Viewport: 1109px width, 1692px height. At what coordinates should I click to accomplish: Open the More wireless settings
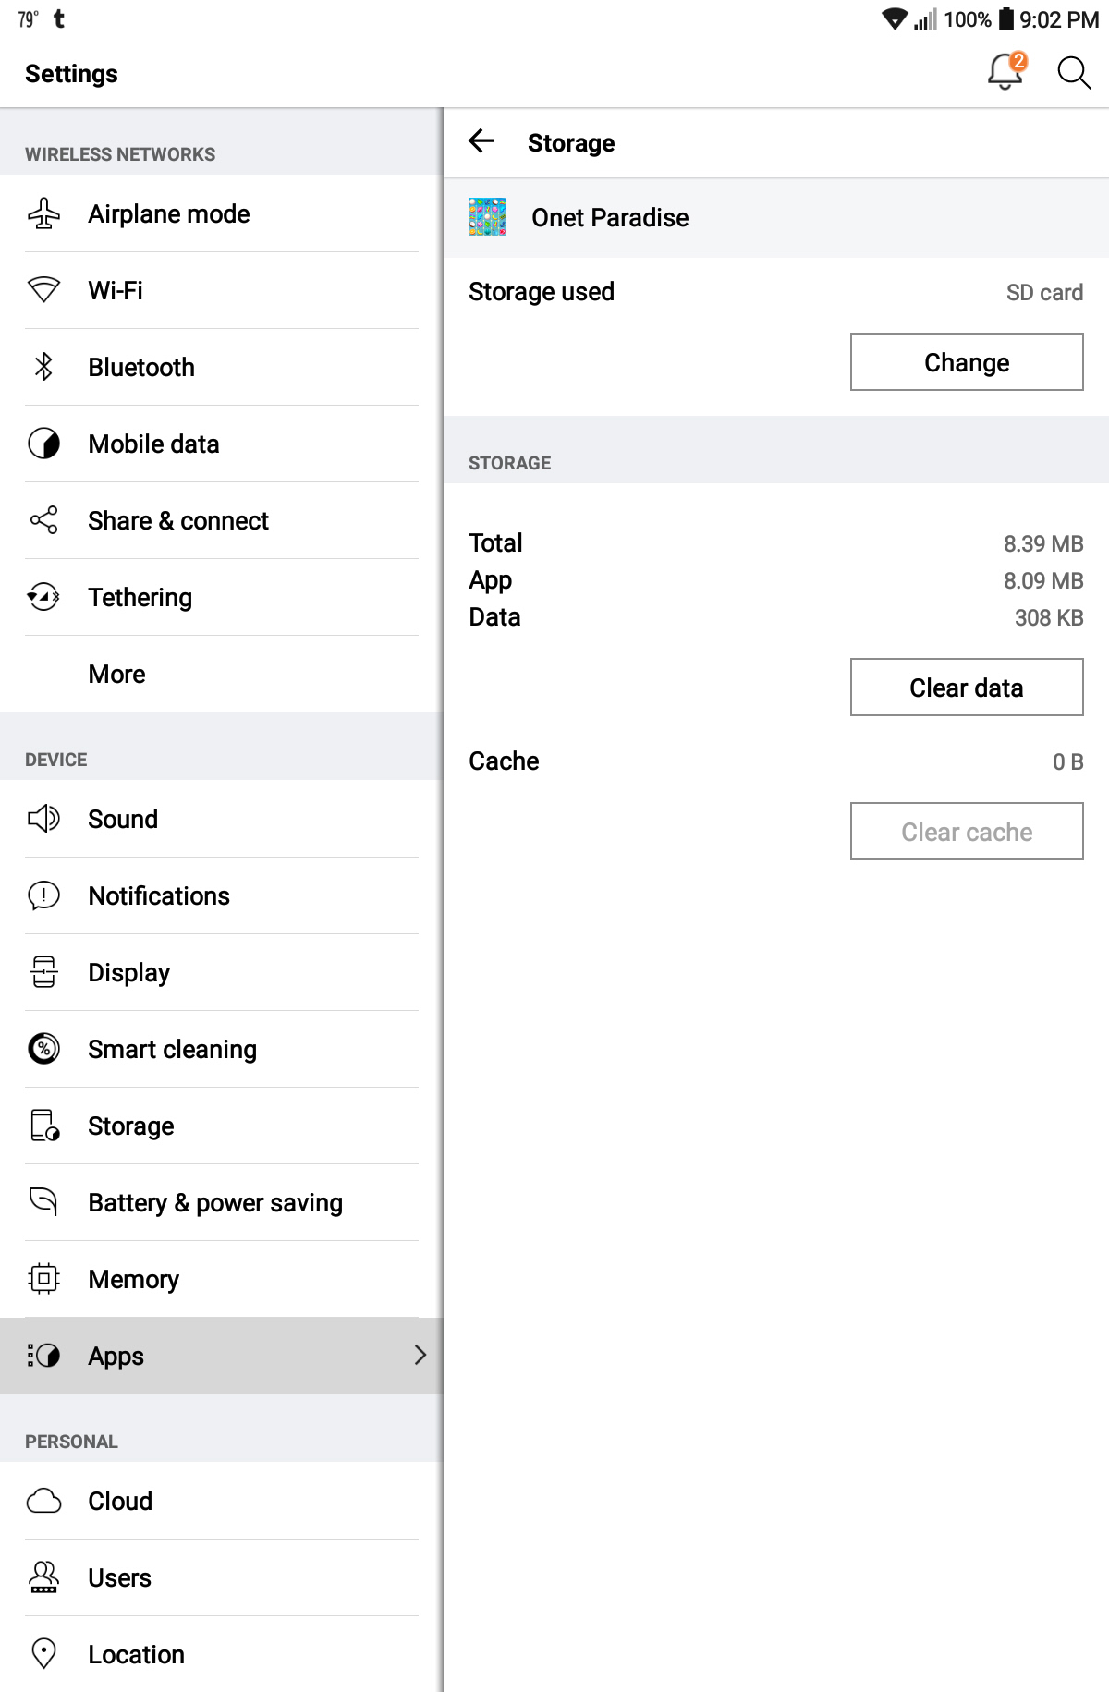[117, 675]
